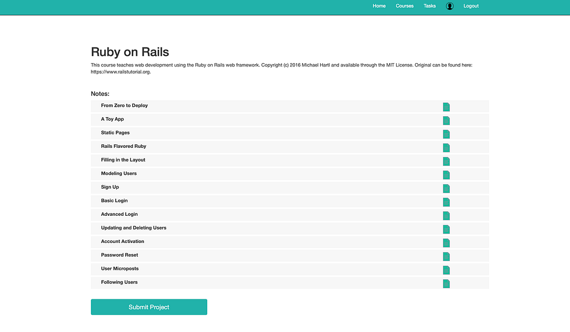Open Courses in the navigation bar
This screenshot has height=332, width=570.
[x=404, y=6]
